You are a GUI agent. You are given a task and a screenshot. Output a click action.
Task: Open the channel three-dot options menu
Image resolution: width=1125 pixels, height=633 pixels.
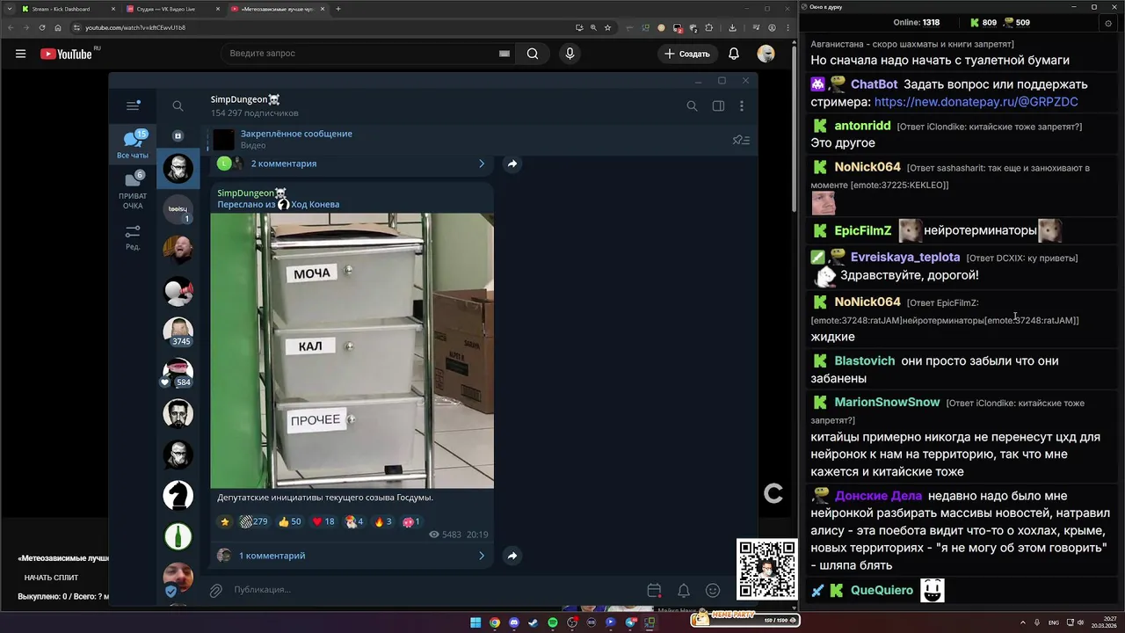pyautogui.click(x=742, y=106)
